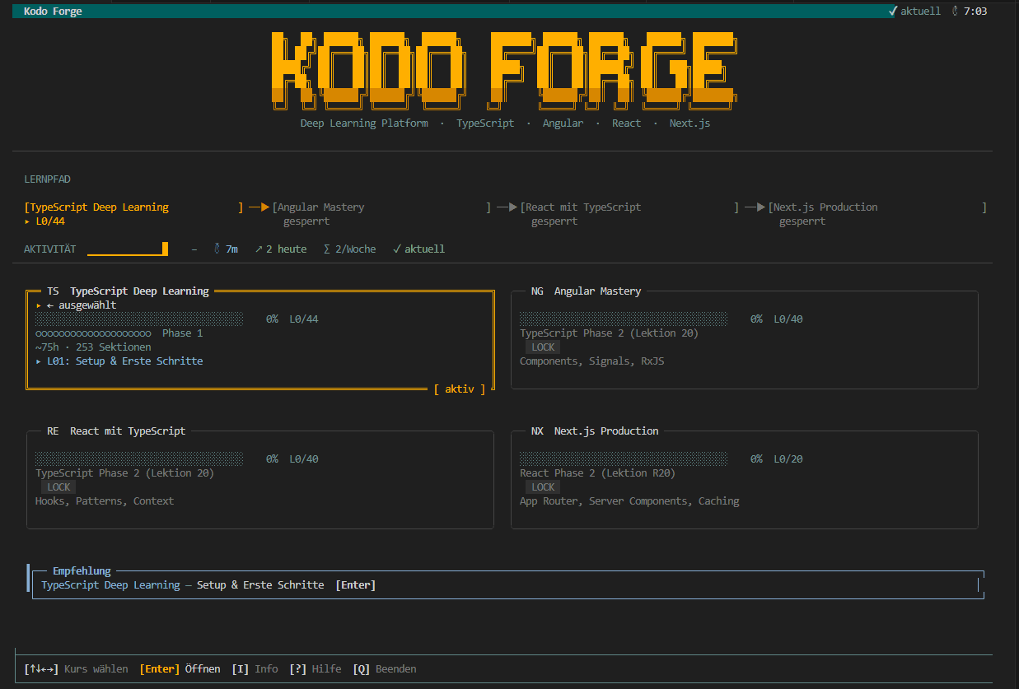Click the Kodo Forge title in the top bar
Screen dimensions: 1019x689
[x=53, y=12]
